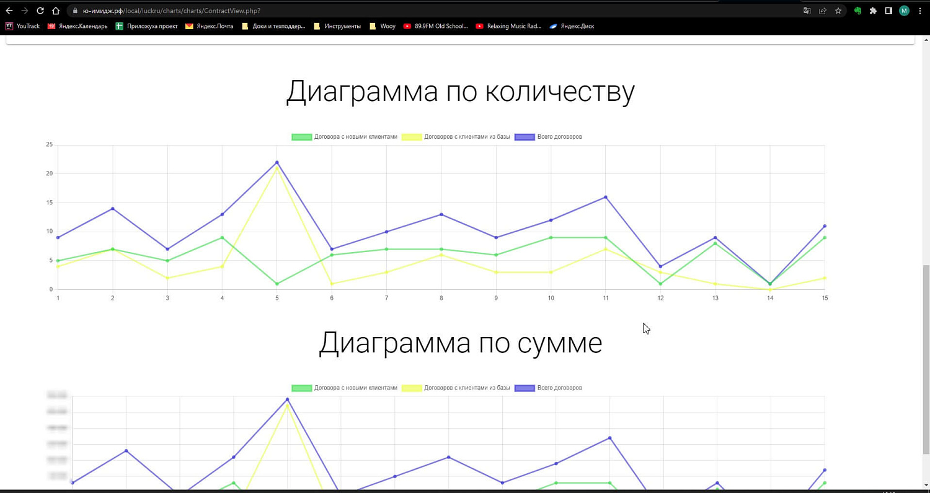Image resolution: width=930 pixels, height=493 pixels.
Task: Open the "Wooy" bookmarks folder
Action: point(383,26)
